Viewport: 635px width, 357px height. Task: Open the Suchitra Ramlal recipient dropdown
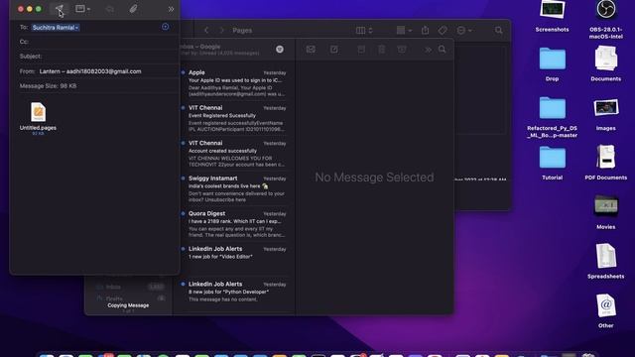coord(56,28)
